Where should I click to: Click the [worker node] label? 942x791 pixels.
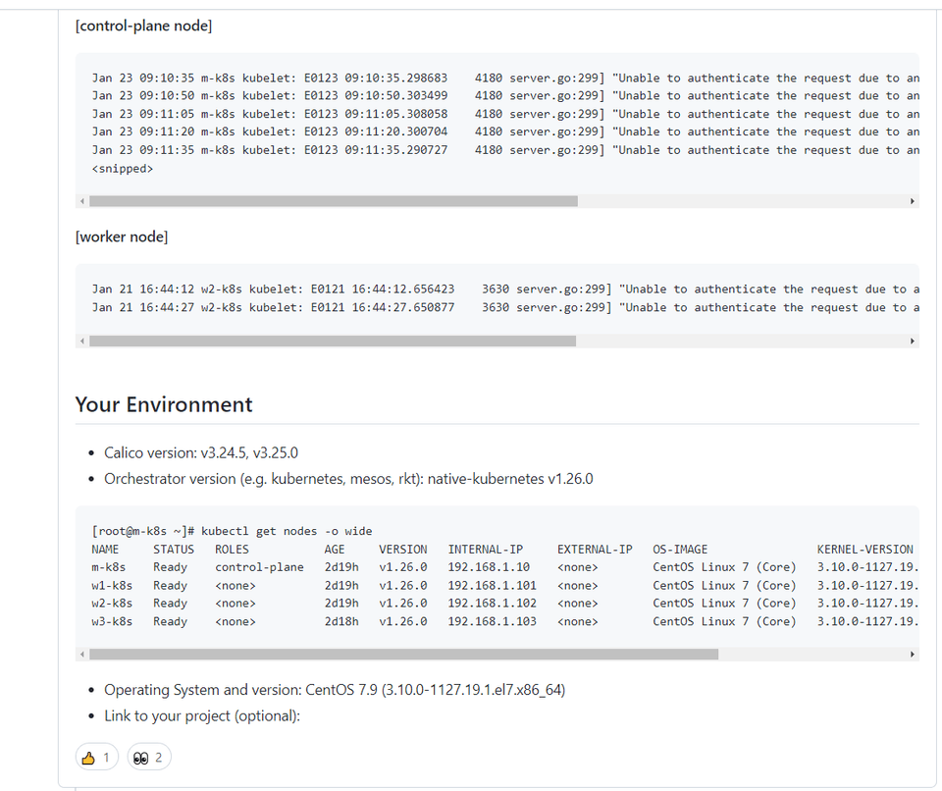click(x=122, y=237)
